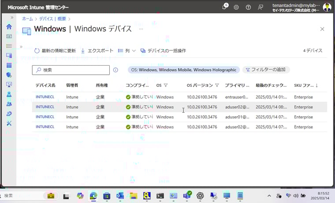Open the Users icon in the sidebar
Viewport: 335px width, 203px height.
pyautogui.click(x=9, y=94)
